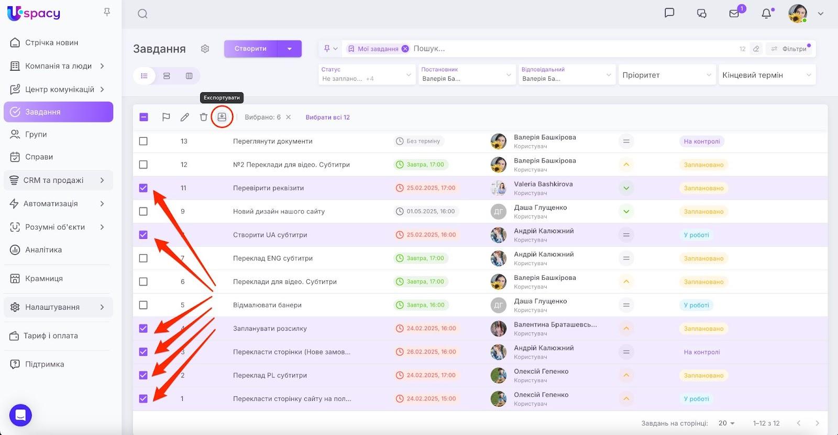838x435 pixels.
Task: Click the Пошук search input field
Action: (524, 49)
